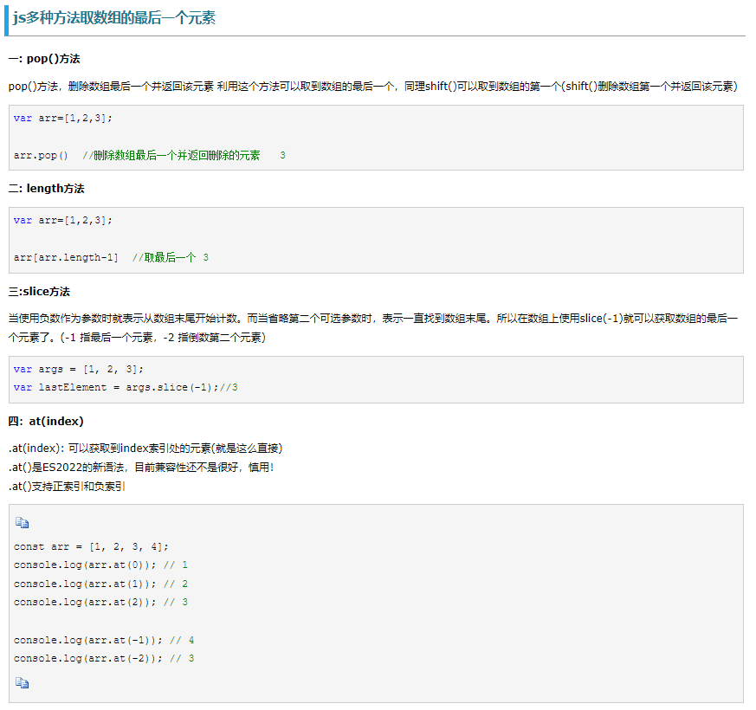Click the line console.log(arr.at(0)); // 1
Viewport: 756px width, 710px height.
[x=100, y=565]
